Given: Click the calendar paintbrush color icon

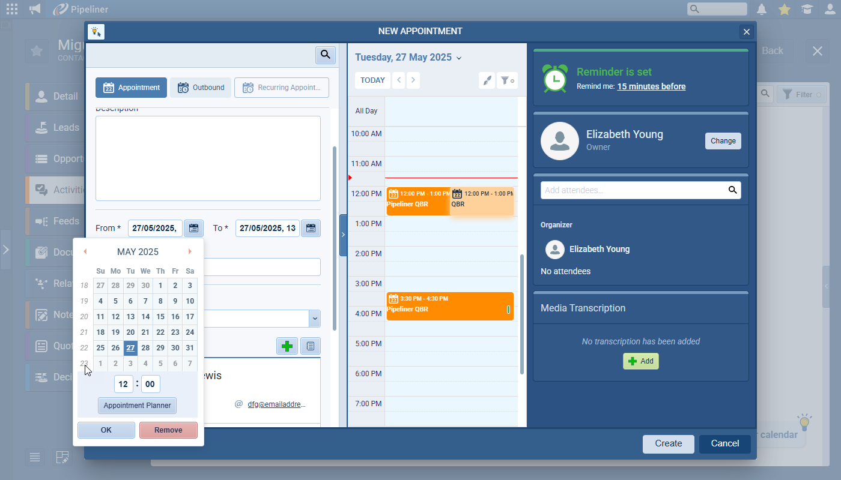Looking at the screenshot, I should point(487,80).
